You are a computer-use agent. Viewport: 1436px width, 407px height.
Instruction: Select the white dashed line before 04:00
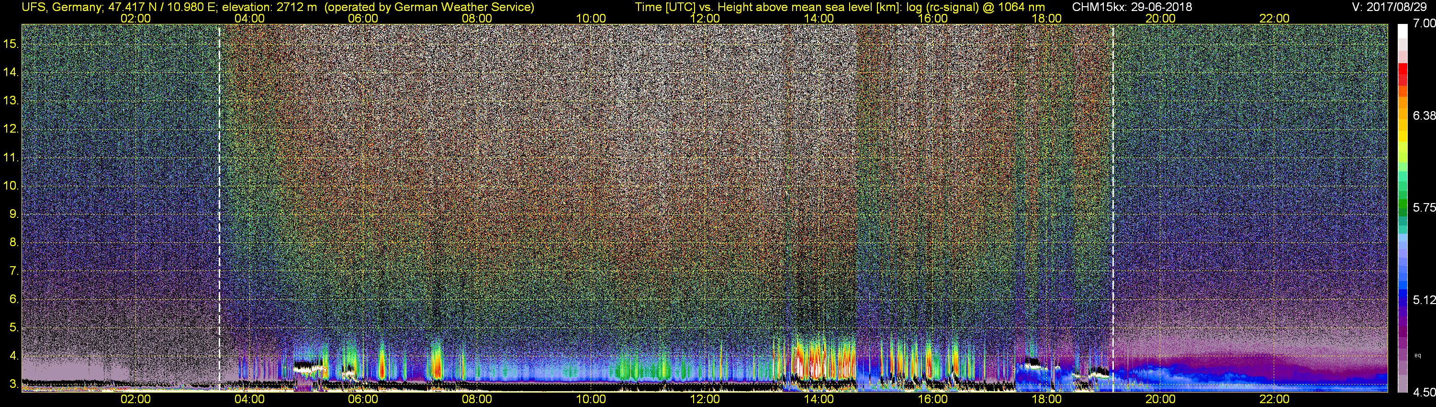coord(219,206)
